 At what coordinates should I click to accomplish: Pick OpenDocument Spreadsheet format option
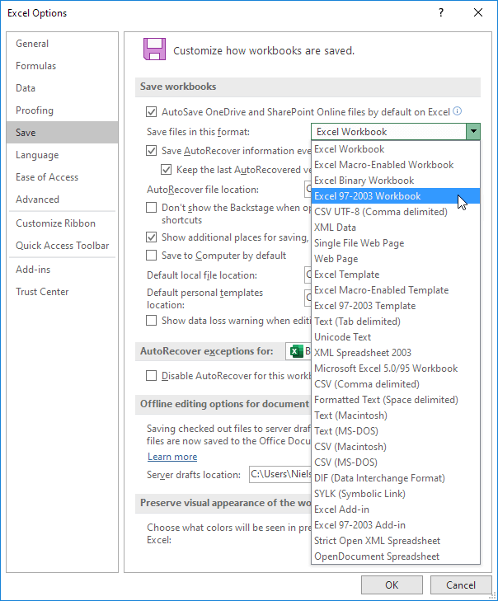click(377, 556)
